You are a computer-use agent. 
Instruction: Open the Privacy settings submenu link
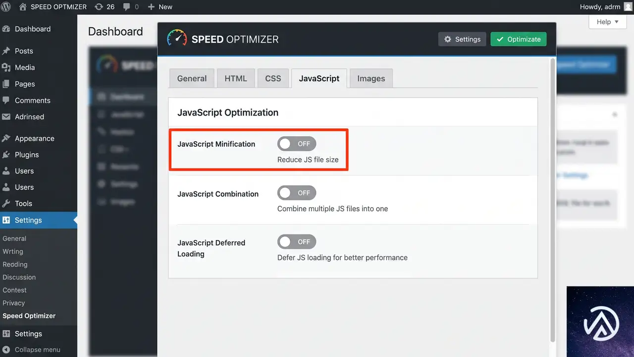click(14, 303)
